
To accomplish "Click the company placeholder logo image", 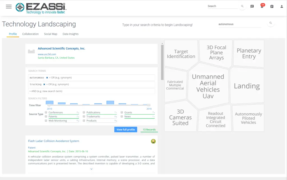I will 31,51.
